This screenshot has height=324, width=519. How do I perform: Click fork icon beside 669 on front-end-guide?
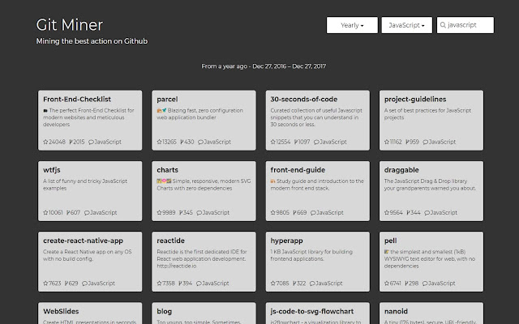[x=294, y=212]
